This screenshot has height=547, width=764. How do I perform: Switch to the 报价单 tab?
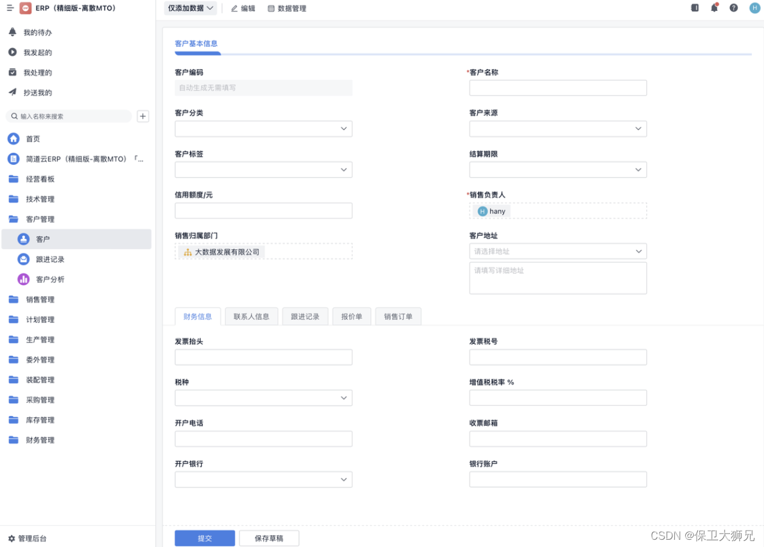click(x=352, y=317)
